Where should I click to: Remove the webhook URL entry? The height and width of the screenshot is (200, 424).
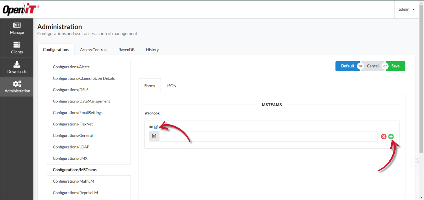pos(384,136)
